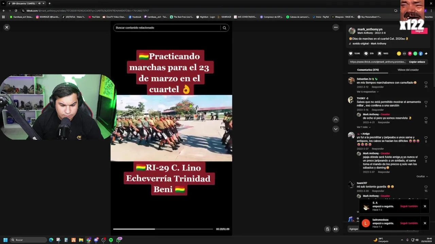Focus the 'Buscar contenido relacionado' search field
This screenshot has height=244, width=435.
(167, 28)
